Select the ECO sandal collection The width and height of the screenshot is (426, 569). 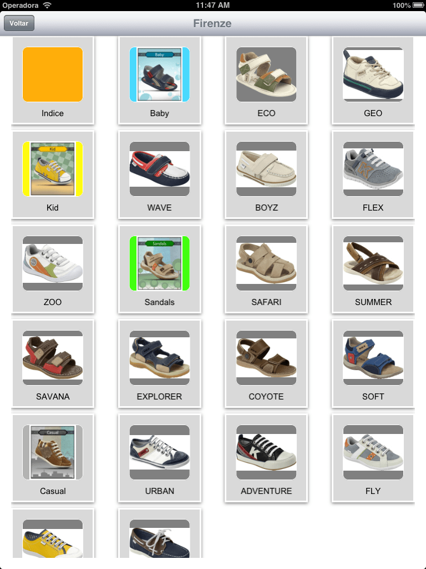266,80
